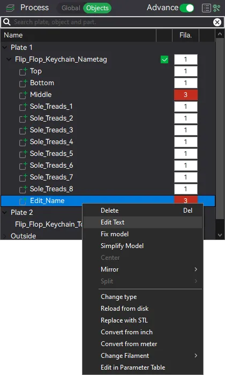This screenshot has height=375, width=225.
Task: Click the part icon next to Bottom
Action: [23, 83]
